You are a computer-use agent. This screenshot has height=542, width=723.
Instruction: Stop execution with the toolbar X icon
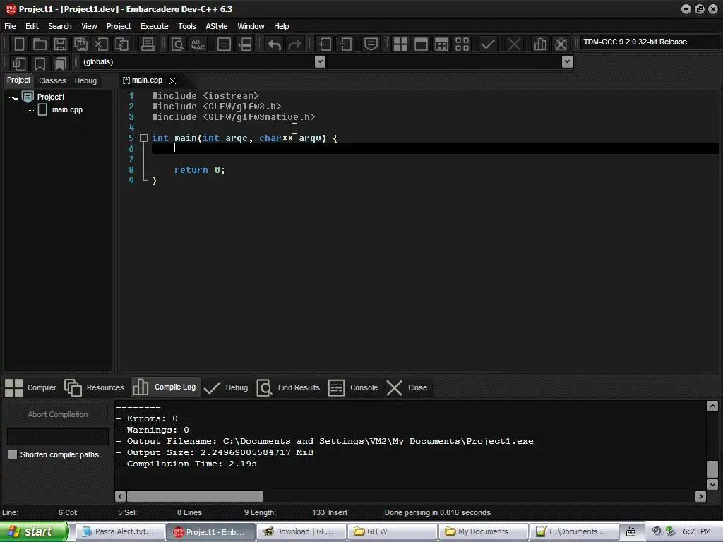(514, 44)
